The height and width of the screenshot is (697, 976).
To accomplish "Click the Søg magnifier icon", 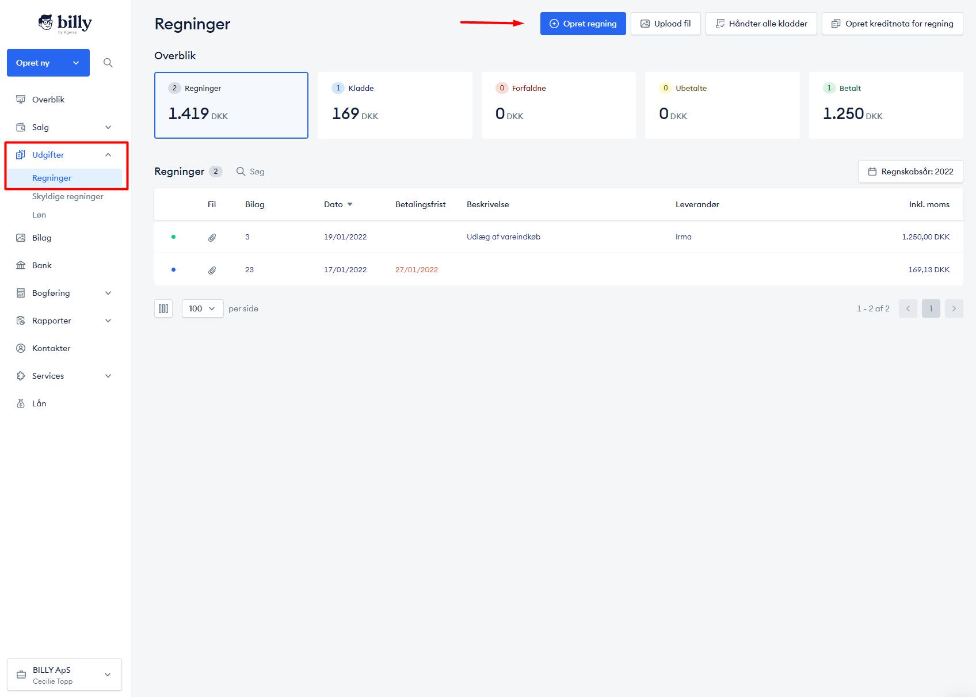I will (241, 172).
